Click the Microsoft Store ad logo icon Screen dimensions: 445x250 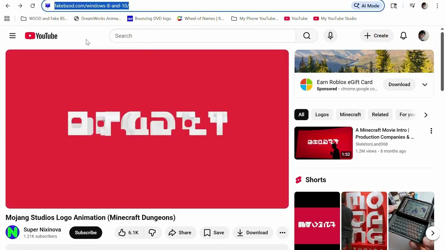[306, 84]
